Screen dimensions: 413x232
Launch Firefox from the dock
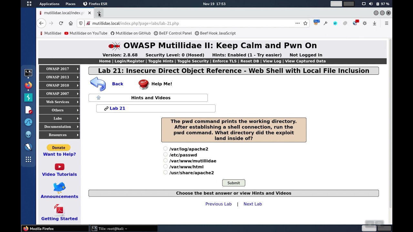coord(28,85)
